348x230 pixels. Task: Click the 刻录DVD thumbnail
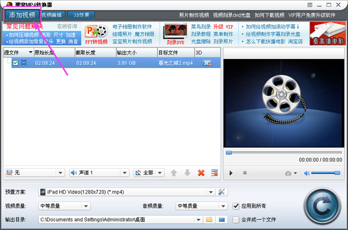click(x=175, y=34)
